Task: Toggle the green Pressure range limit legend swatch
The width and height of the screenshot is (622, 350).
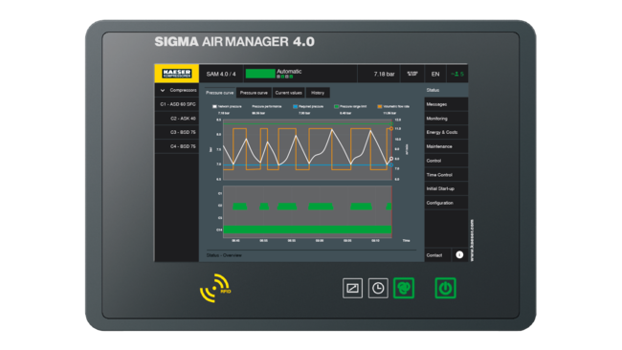Action: tap(337, 106)
